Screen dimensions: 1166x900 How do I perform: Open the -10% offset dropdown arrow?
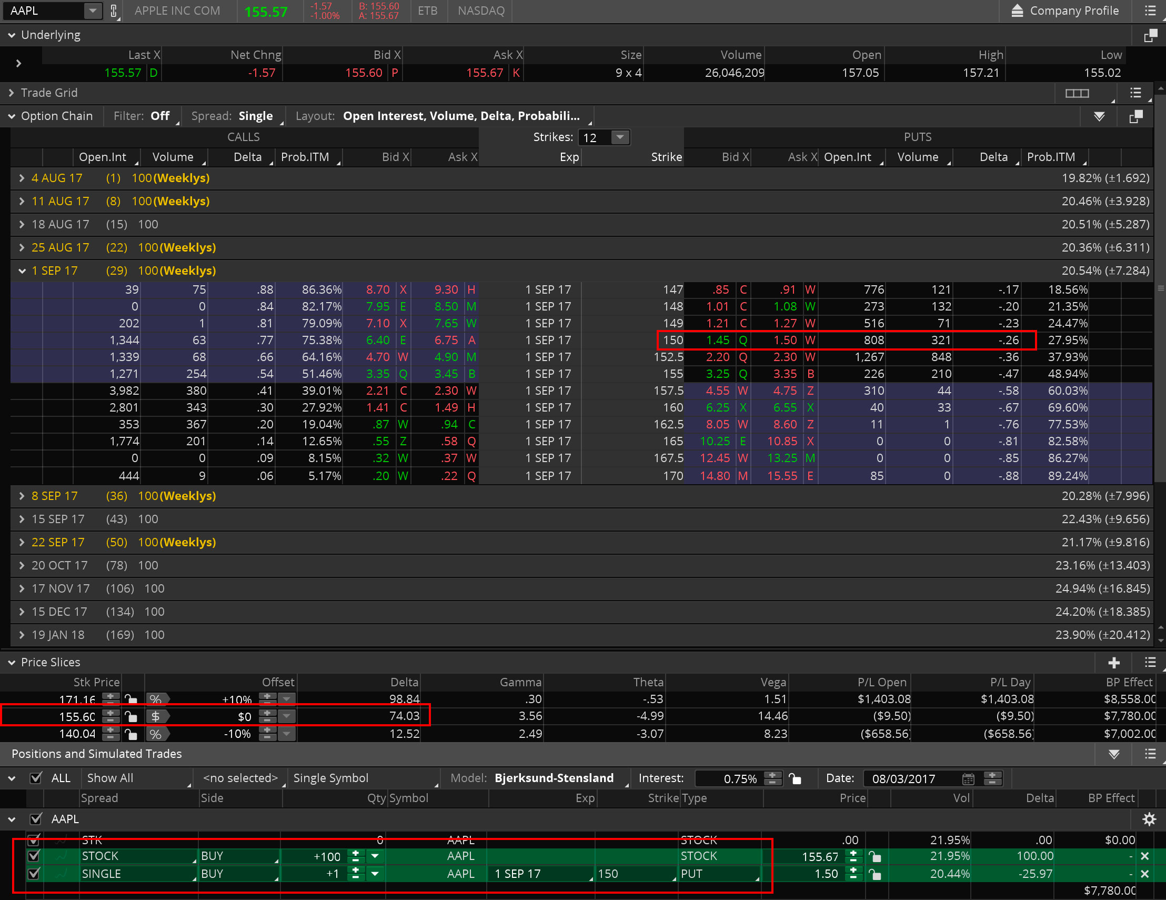point(287,734)
